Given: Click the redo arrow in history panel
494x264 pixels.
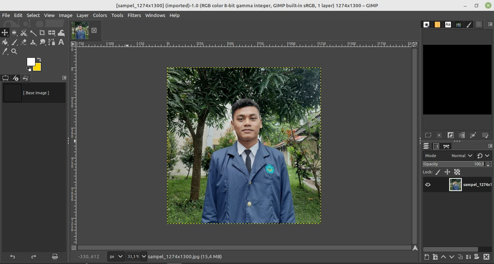Looking at the screenshot, I should pyautogui.click(x=34, y=257).
